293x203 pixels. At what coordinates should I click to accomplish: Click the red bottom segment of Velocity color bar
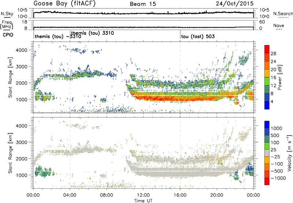point(267,181)
